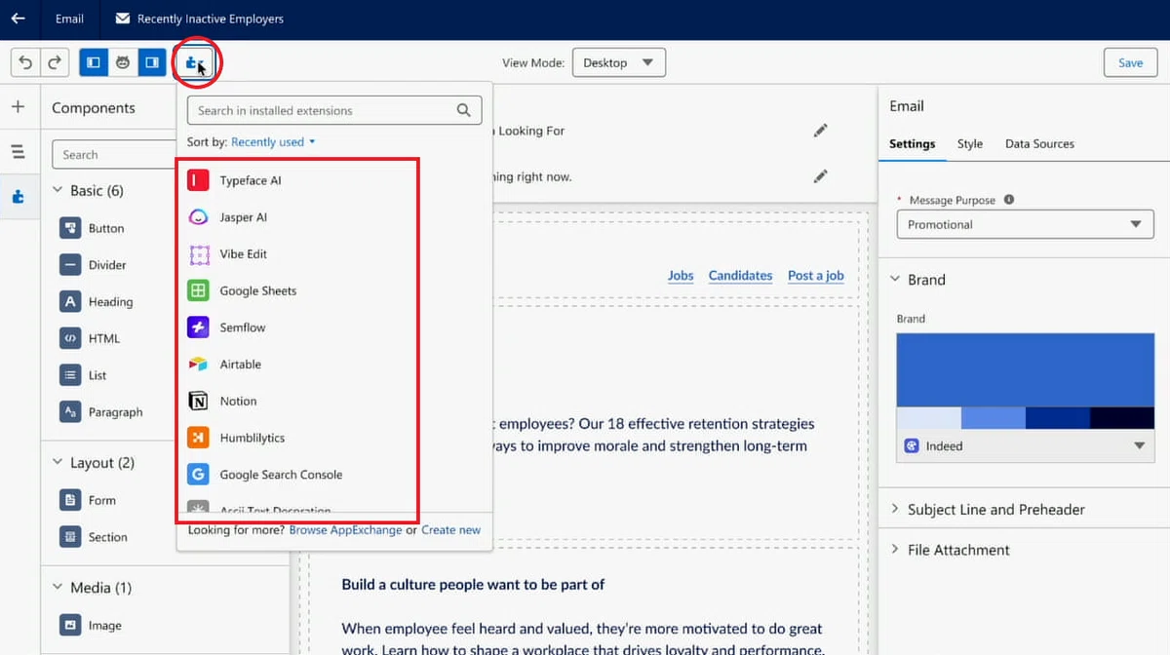Open the outline list icon in left rail

coord(19,151)
